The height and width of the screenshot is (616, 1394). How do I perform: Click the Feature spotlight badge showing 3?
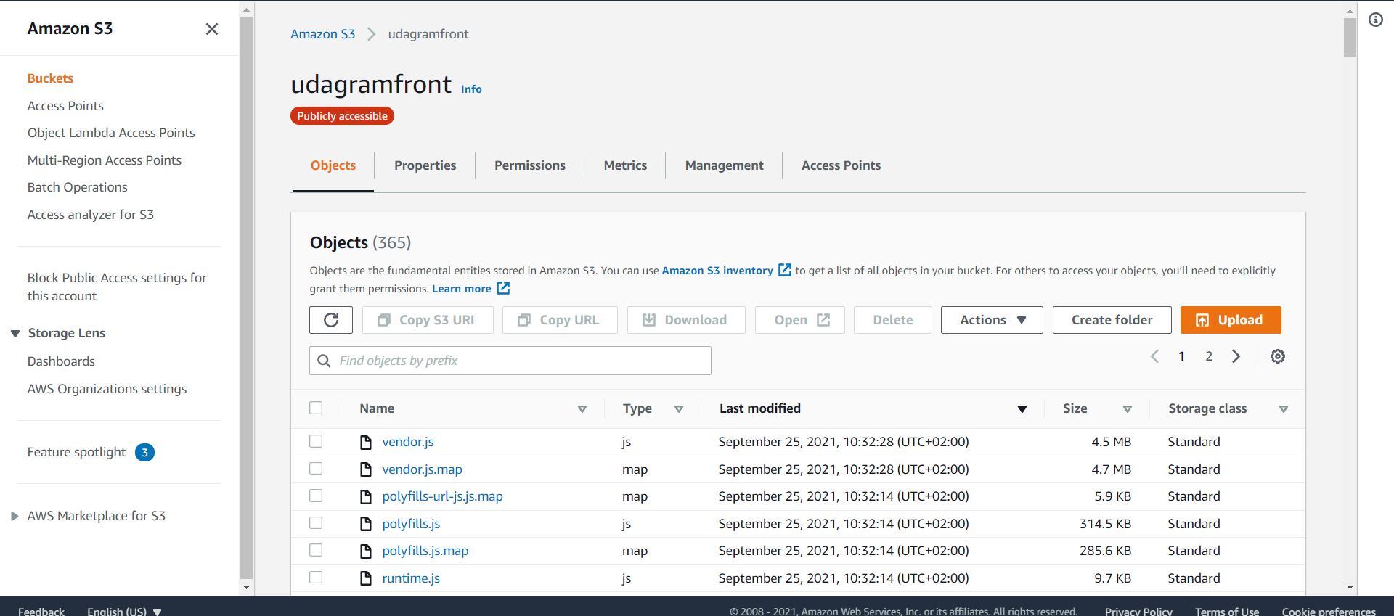(x=145, y=453)
